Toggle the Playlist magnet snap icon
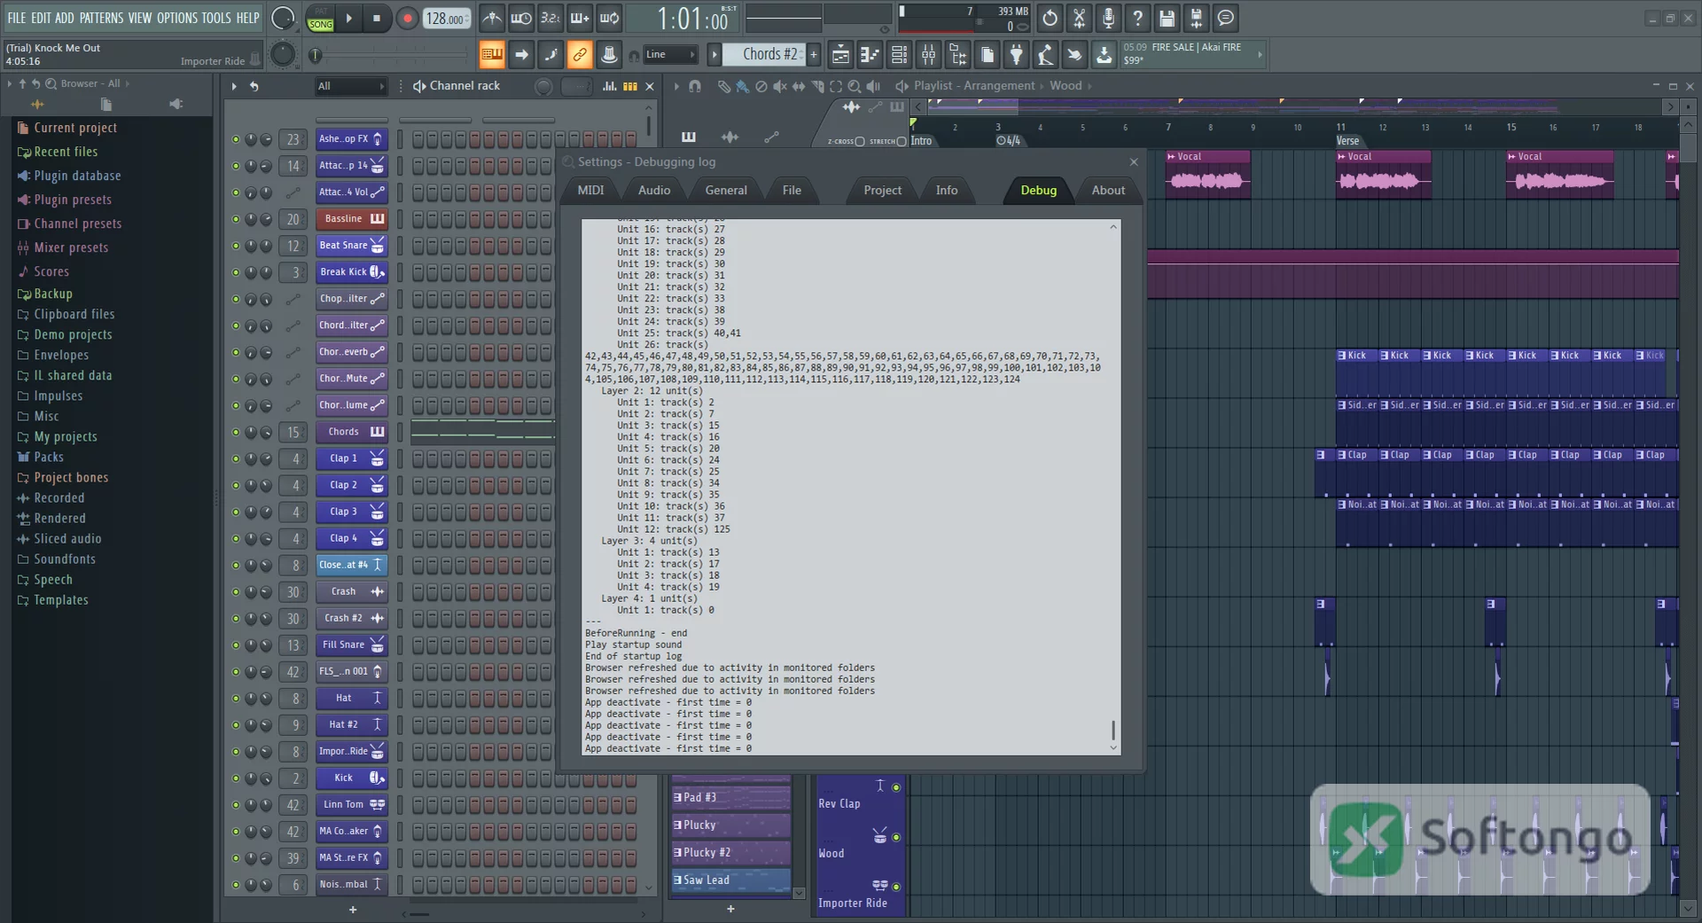Viewport: 1702px width, 923px height. [x=695, y=86]
